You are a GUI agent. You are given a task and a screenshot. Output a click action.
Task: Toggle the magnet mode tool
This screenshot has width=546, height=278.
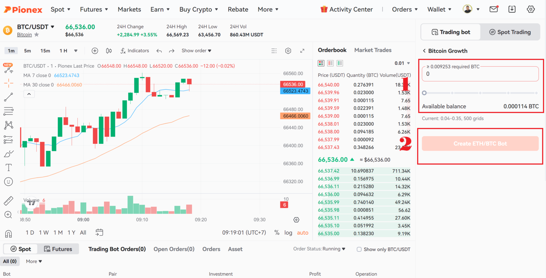[x=8, y=234]
